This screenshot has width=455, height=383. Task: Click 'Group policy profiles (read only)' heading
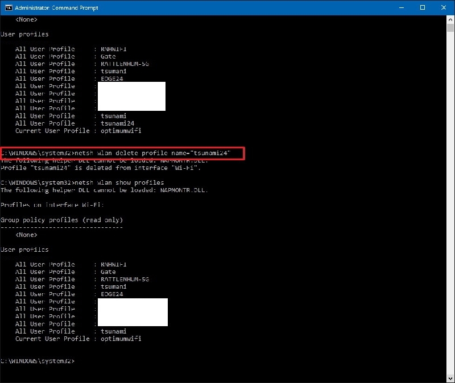[x=61, y=220]
